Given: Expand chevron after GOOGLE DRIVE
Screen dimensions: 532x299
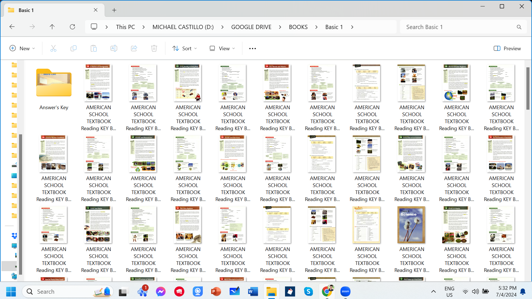Looking at the screenshot, I should [280, 27].
